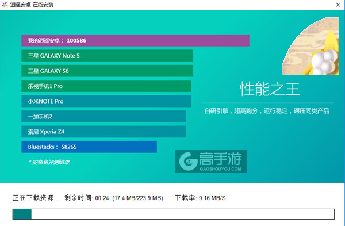The width and height of the screenshot is (345, 226).
Task: Click the 正在下载资源 status text
Action: pyautogui.click(x=36, y=198)
